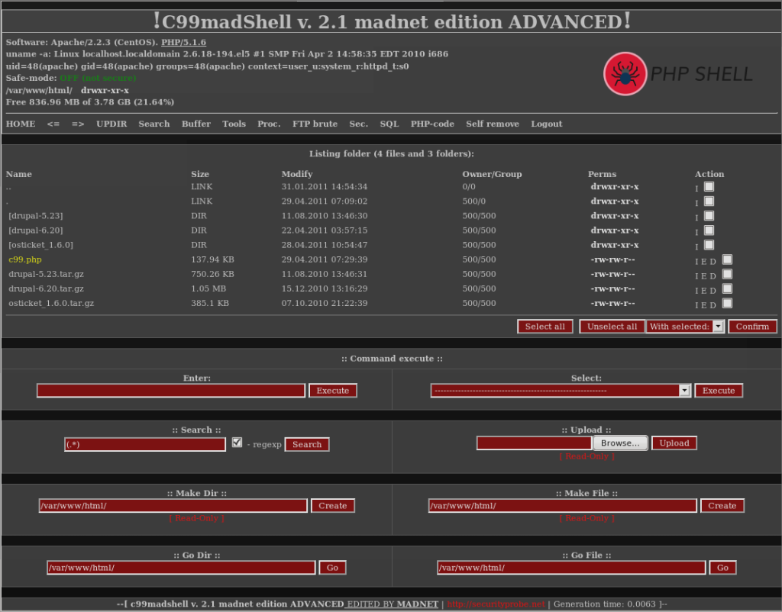This screenshot has height=612, width=782.
Task: Click the I info action for [drupal-5.23] folder
Action: coord(696,217)
